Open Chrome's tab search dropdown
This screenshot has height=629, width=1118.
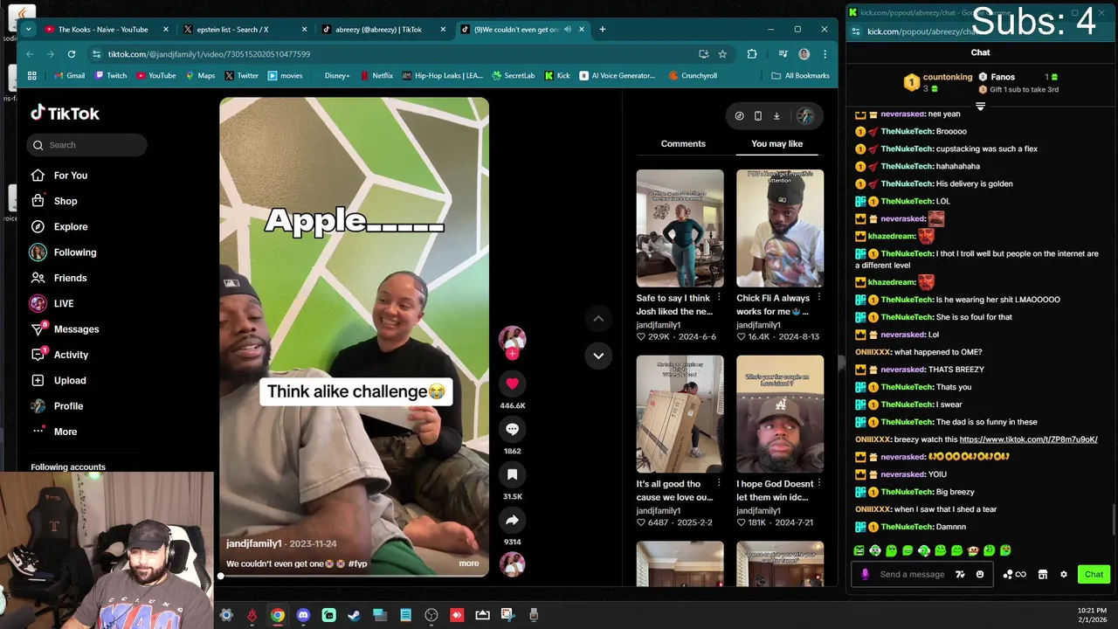pos(28,29)
